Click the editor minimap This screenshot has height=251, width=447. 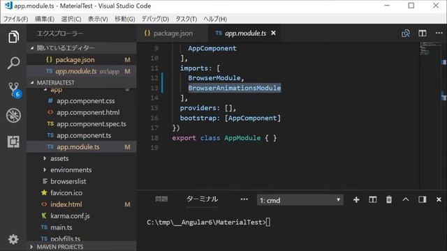pos(430,48)
